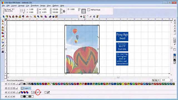Increase the X position value spinner
The width and height of the screenshot is (178, 100).
click(38, 9)
